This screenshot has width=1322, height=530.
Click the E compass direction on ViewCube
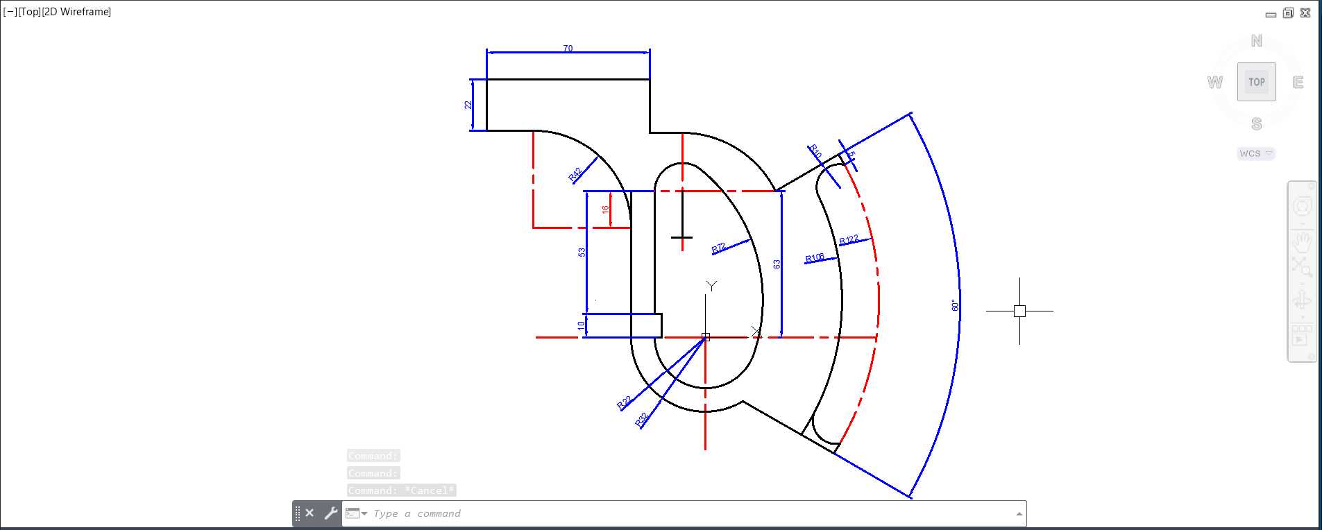[1298, 82]
